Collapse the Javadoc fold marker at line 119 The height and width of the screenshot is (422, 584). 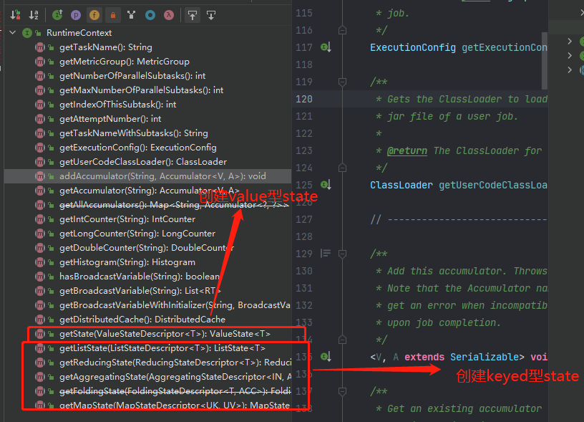[x=342, y=82]
